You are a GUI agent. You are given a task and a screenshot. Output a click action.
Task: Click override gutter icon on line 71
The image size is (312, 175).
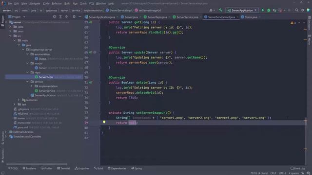(x=91, y=82)
